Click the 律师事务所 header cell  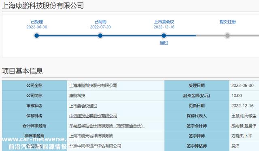[x=34, y=136]
